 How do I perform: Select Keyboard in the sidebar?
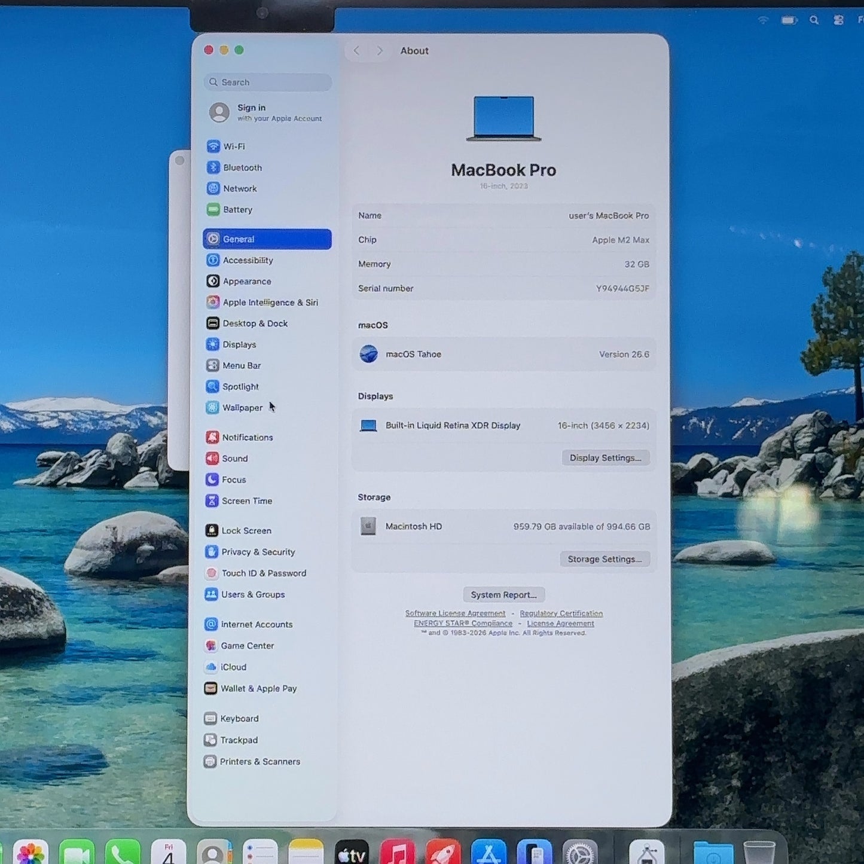click(x=267, y=719)
